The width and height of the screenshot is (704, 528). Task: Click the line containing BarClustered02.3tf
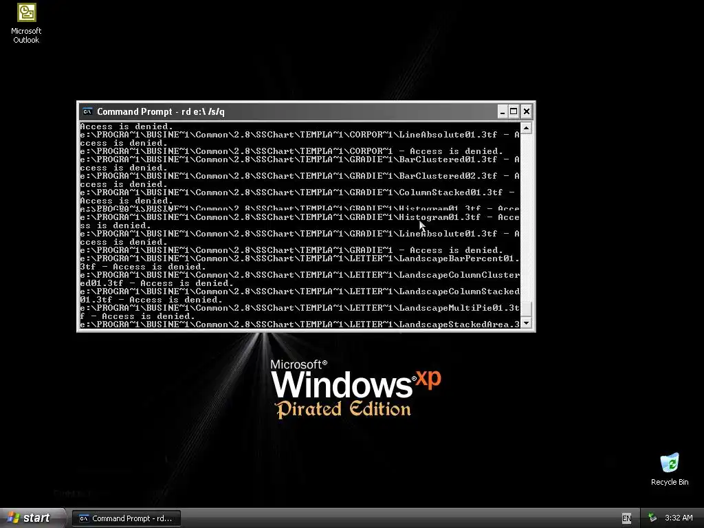coord(300,176)
